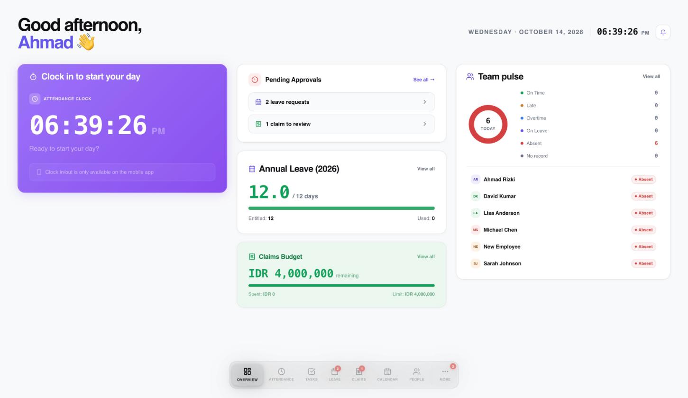Click the Attendance Clock icon
This screenshot has width=688, height=398.
35,99
